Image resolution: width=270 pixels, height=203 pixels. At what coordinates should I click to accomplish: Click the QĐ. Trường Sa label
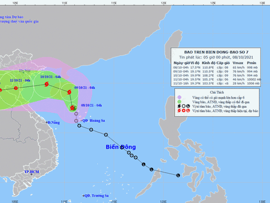tap(96, 196)
